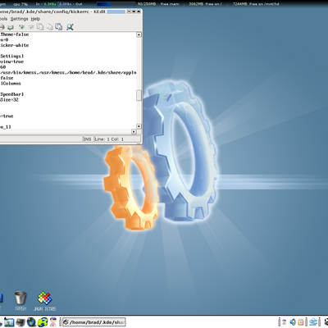Screen dimensions: 328x328
Task: Click the blue cloud weather icon in panel
Action: click(x=313, y=322)
